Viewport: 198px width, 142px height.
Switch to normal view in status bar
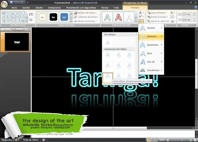[x=149, y=140]
